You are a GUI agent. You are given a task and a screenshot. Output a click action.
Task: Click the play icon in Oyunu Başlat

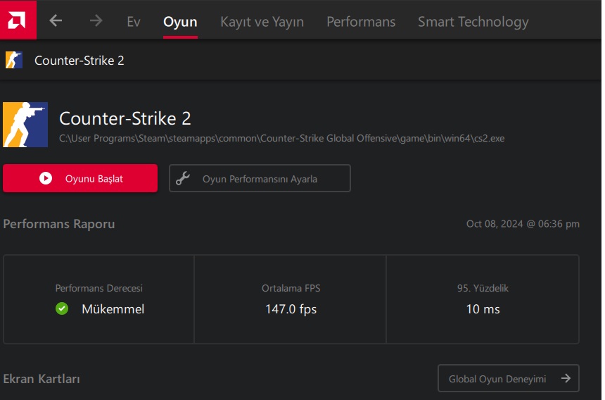46,178
